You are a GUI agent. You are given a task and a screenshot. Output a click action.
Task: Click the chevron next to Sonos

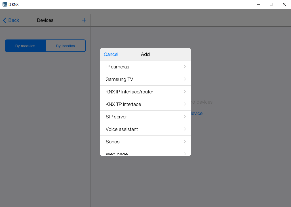pos(185,141)
